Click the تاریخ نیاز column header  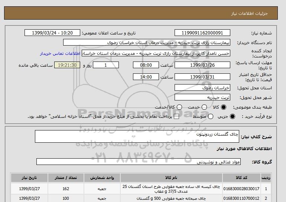point(29,178)
